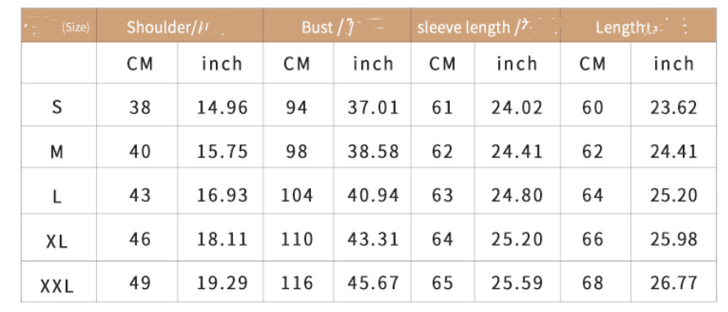
Task: Click the 26.77 length inch value
Action: click(674, 282)
